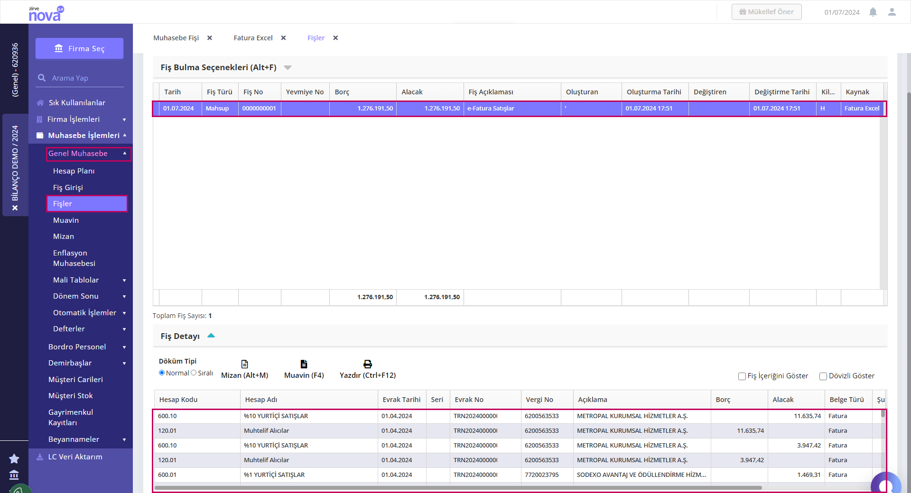Screen dimensions: 911x493
Task: Click the Sık Kullanılanlar home icon
Action: 40,103
